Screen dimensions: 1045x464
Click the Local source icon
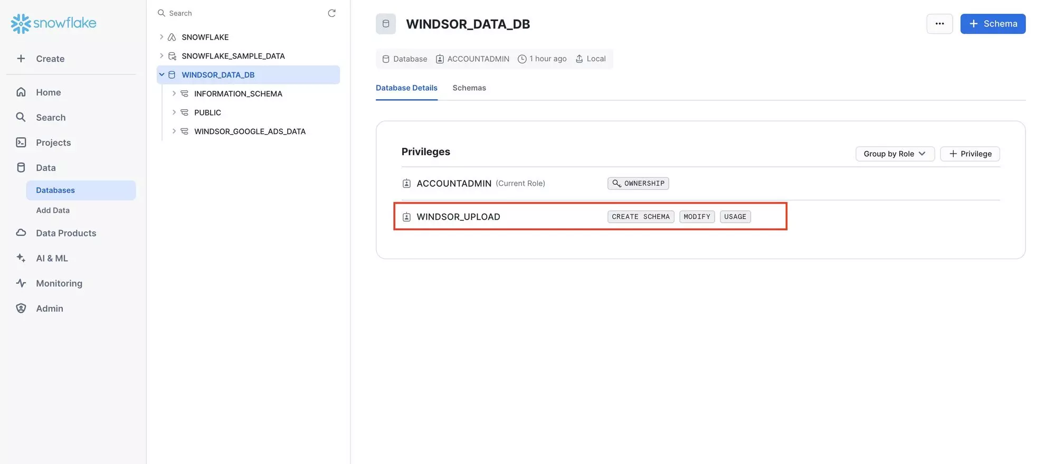click(579, 59)
